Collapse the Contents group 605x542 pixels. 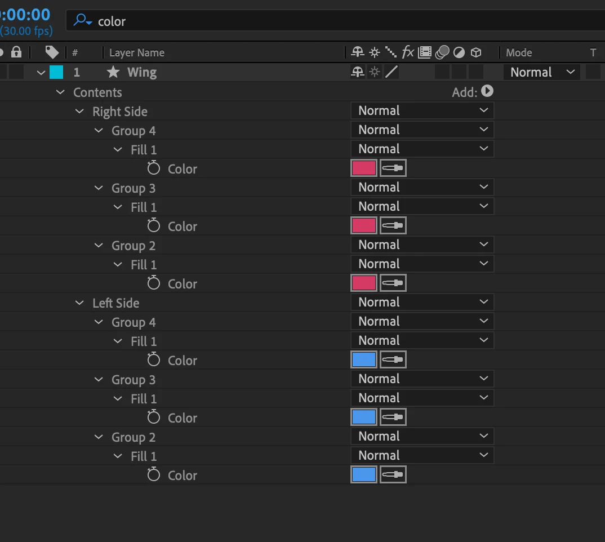(60, 92)
